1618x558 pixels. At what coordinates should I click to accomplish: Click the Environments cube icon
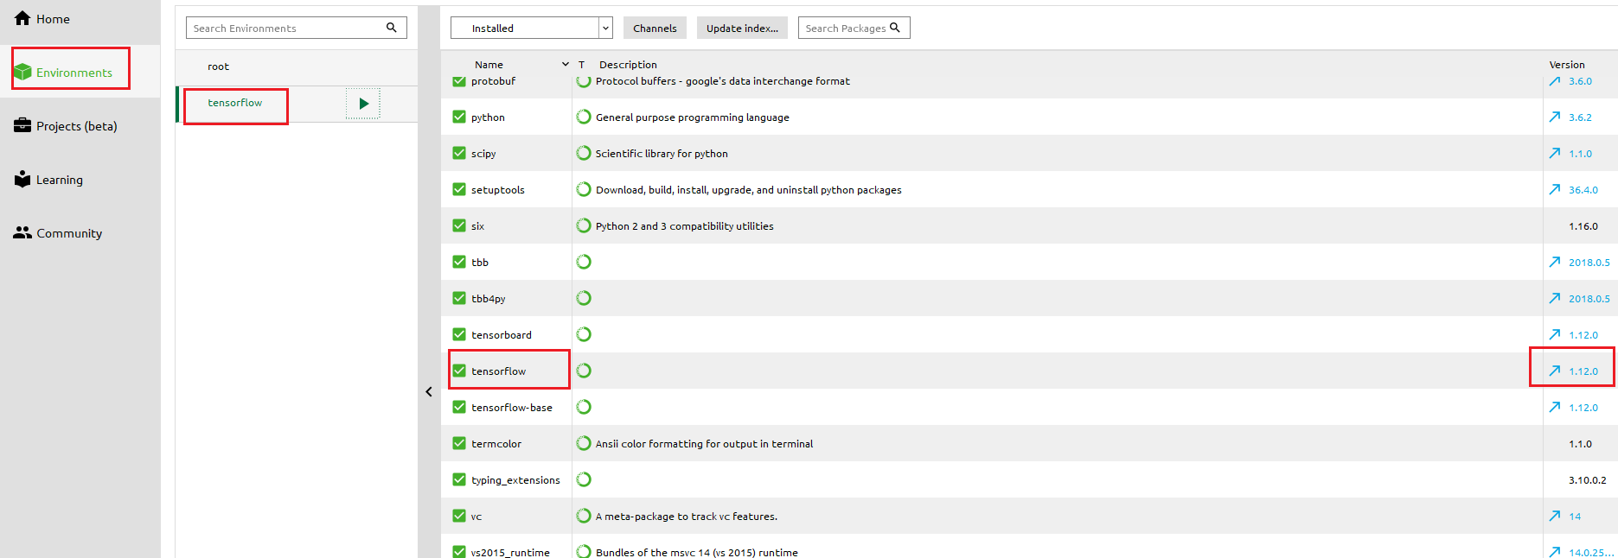tap(22, 73)
